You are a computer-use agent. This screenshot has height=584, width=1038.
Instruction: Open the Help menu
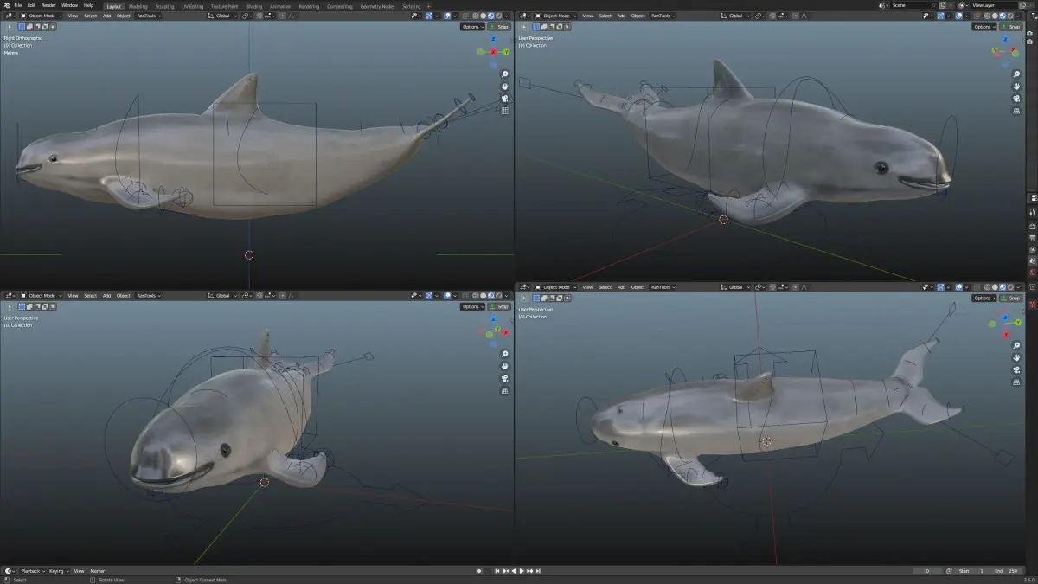click(x=88, y=5)
